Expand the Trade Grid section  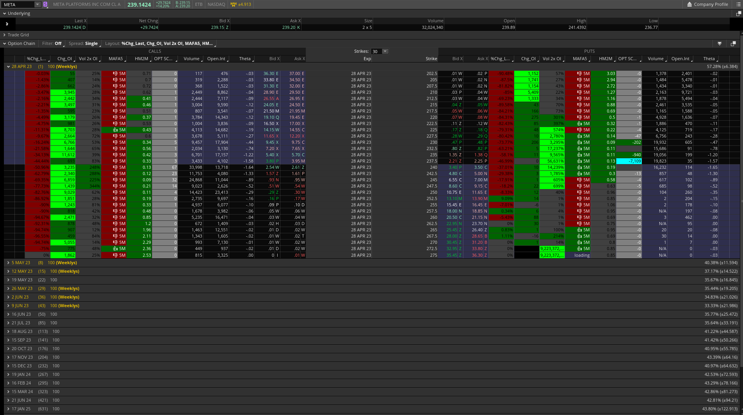click(x=5, y=35)
